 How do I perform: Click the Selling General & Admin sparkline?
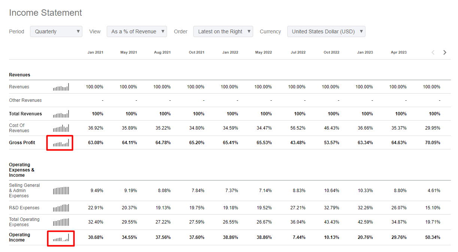(x=61, y=191)
